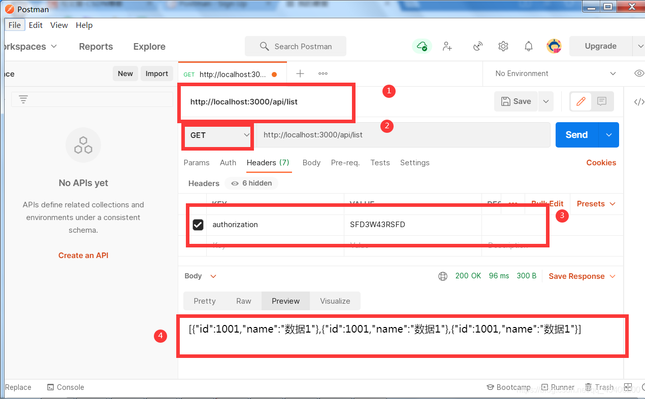Switch to the Params tab
Image resolution: width=645 pixels, height=399 pixels.
point(197,163)
